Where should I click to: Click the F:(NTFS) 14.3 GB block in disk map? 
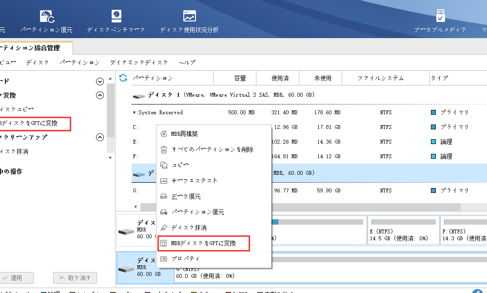click(464, 230)
